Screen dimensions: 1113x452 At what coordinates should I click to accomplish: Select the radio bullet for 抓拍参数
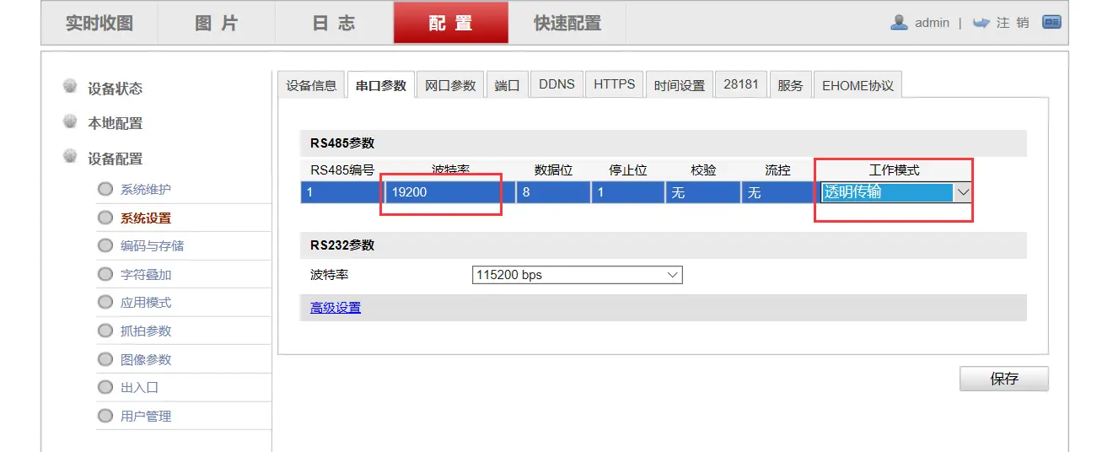[x=105, y=331]
